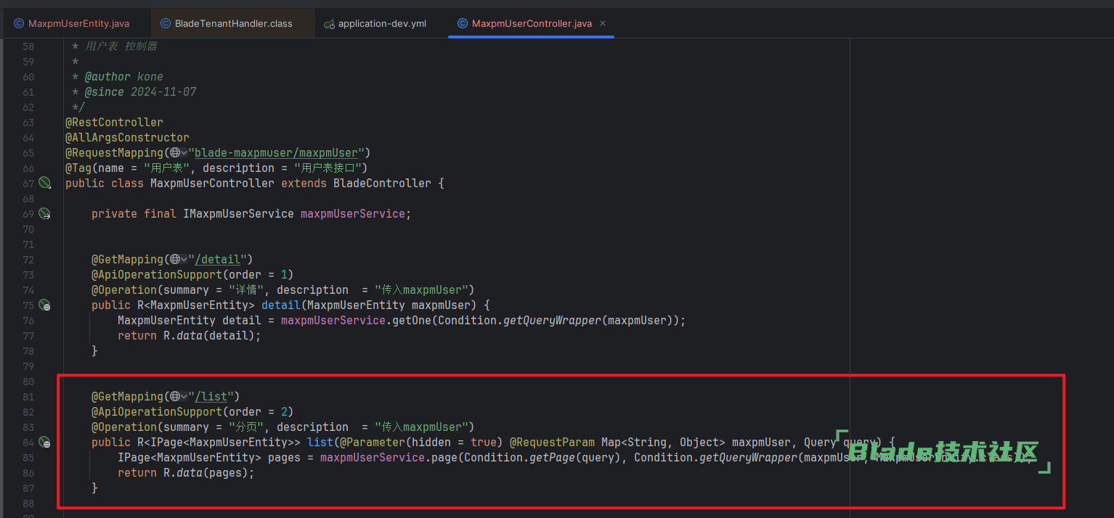This screenshot has height=518, width=1114.
Task: Click the @Tag annotation on line 66
Action: [x=78, y=168]
